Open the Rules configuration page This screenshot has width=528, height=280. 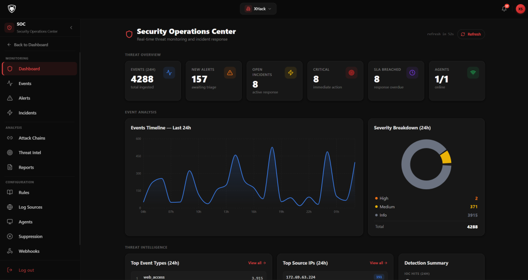[24, 192]
